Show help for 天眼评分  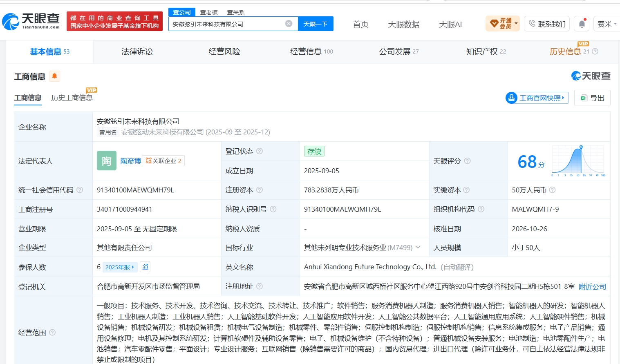[467, 161]
